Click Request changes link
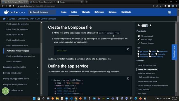 coord(147,43)
